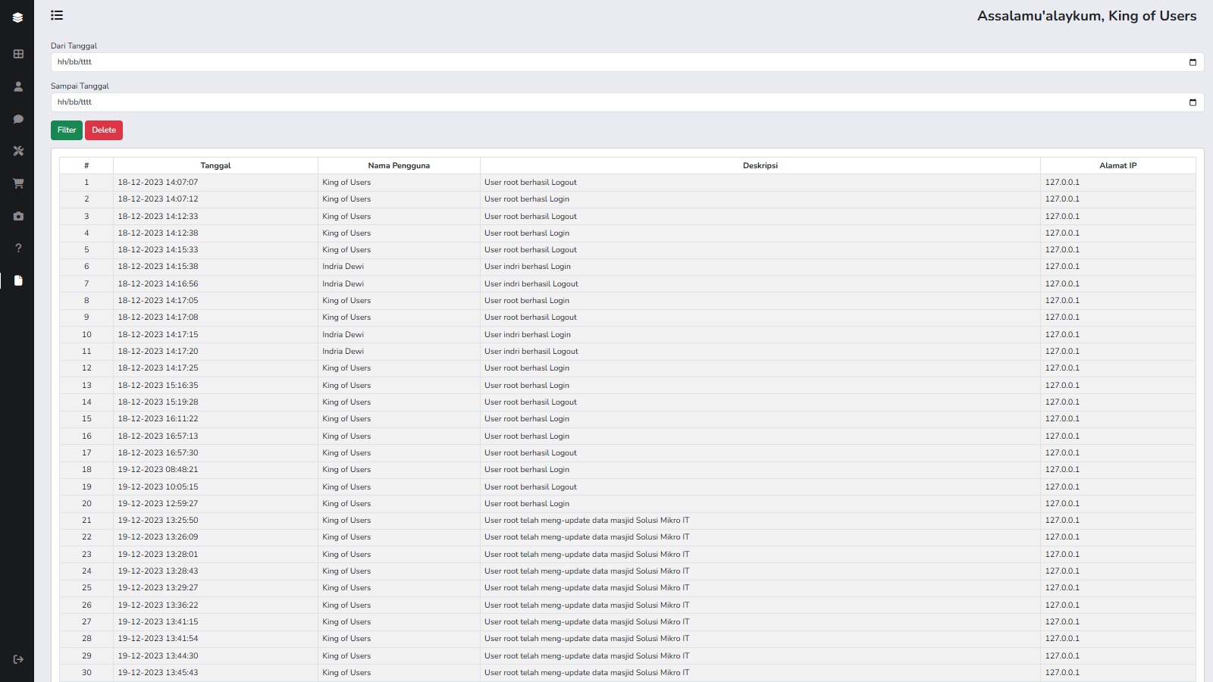
Task: Select the tools wrench icon in sidebar
Action: [18, 151]
